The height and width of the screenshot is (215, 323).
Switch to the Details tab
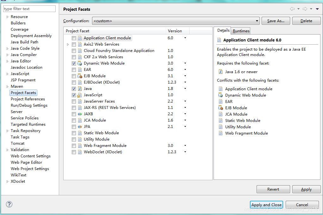pyautogui.click(x=223, y=30)
